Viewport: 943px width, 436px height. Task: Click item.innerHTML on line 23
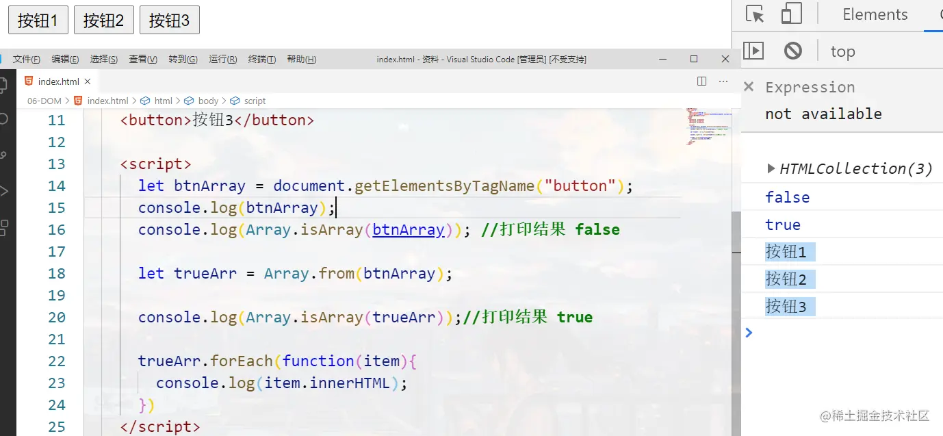(327, 383)
